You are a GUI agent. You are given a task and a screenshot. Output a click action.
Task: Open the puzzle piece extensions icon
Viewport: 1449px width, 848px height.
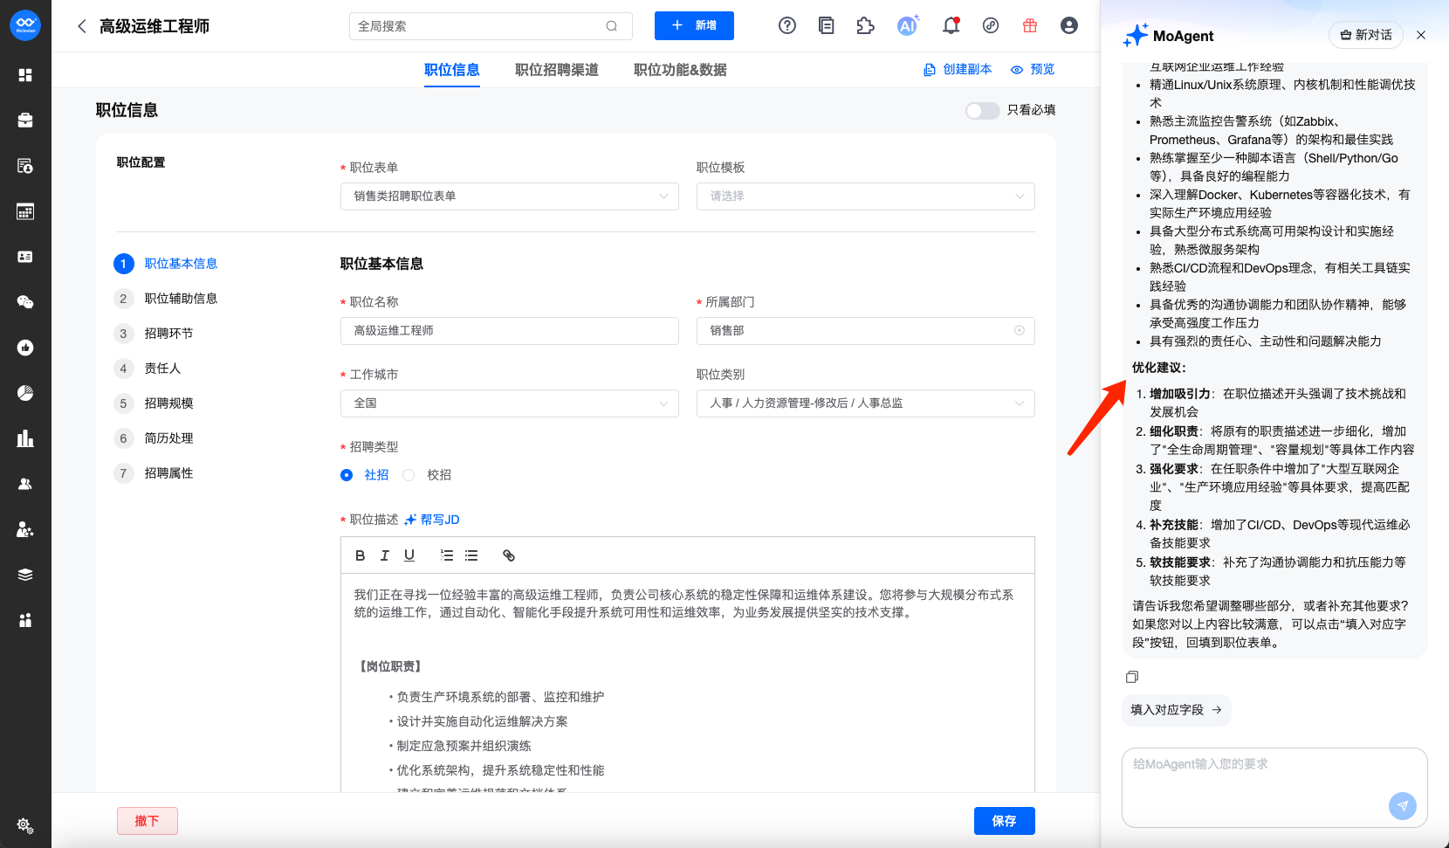click(x=865, y=25)
